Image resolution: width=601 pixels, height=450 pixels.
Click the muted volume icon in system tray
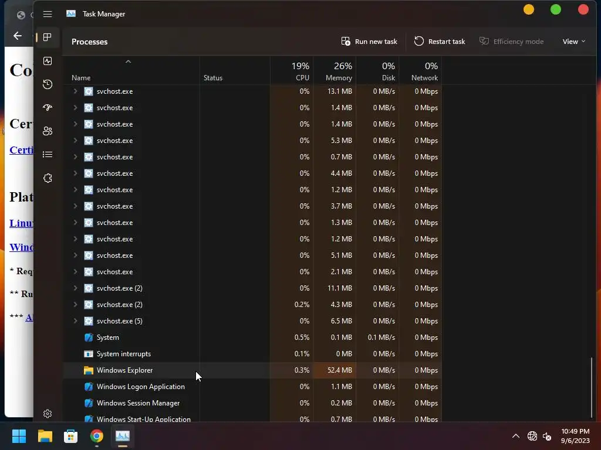pyautogui.click(x=547, y=436)
